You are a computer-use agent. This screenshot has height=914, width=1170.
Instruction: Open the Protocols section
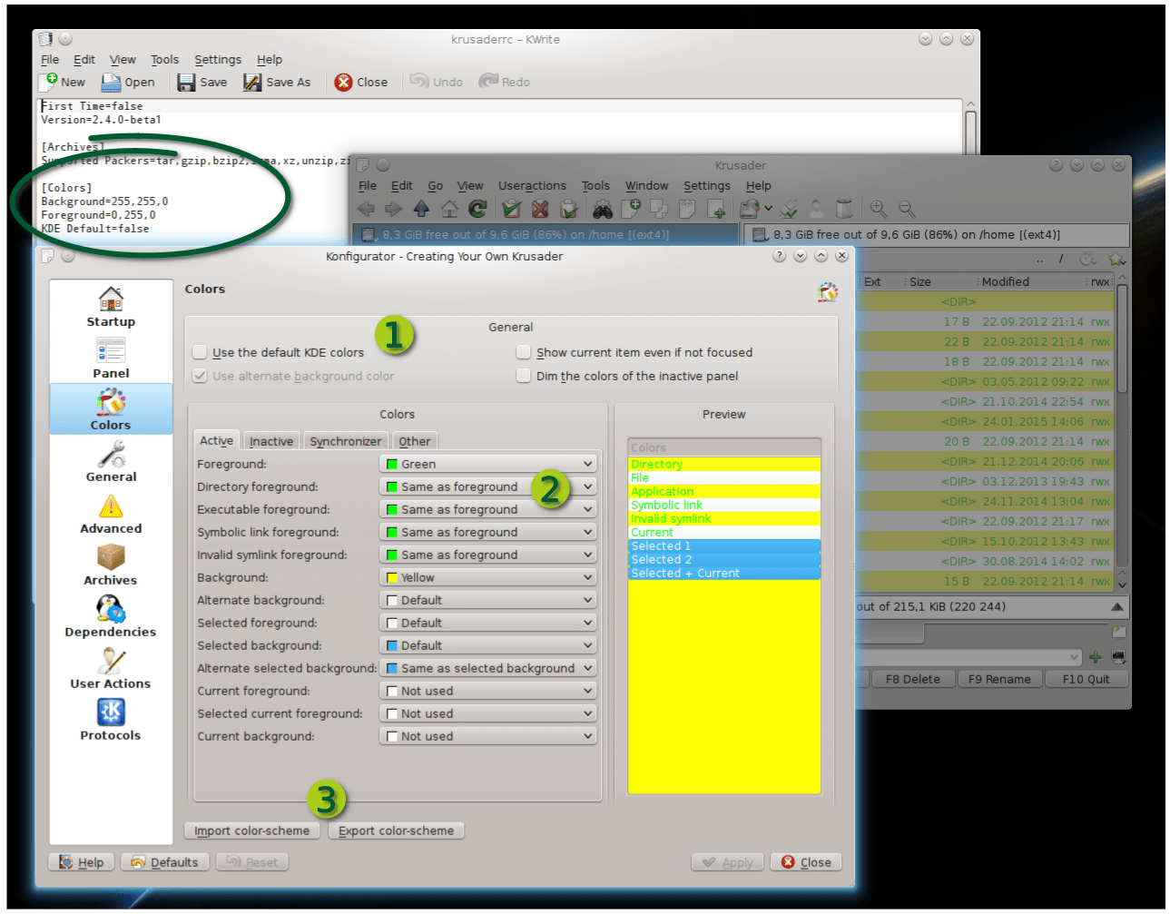(x=111, y=721)
